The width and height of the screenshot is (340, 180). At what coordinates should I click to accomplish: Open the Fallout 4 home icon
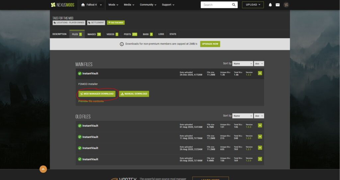point(83,5)
